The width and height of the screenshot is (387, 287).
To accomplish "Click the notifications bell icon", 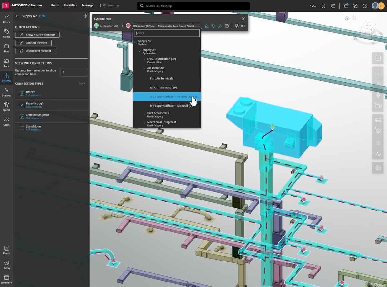I will tap(346, 6).
